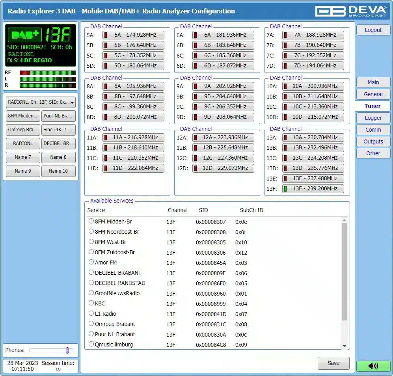Tune to channel 7D 194.064MHz
393x376 pixels.
[313, 66]
